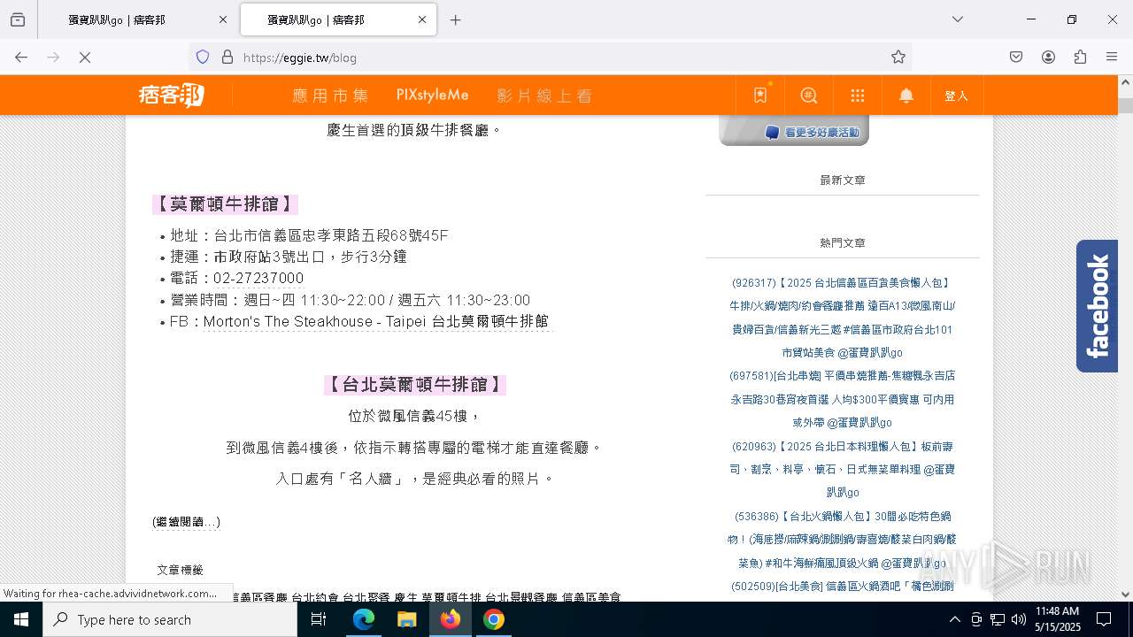Open Firefox View icon in the tab bar
Image resolution: width=1133 pixels, height=637 pixels.
click(18, 19)
